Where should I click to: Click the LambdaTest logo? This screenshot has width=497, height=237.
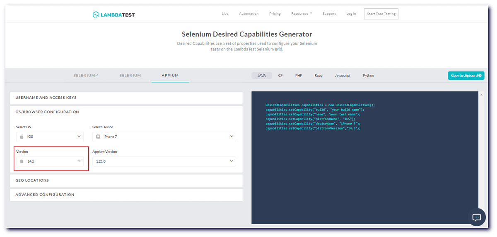click(x=113, y=15)
